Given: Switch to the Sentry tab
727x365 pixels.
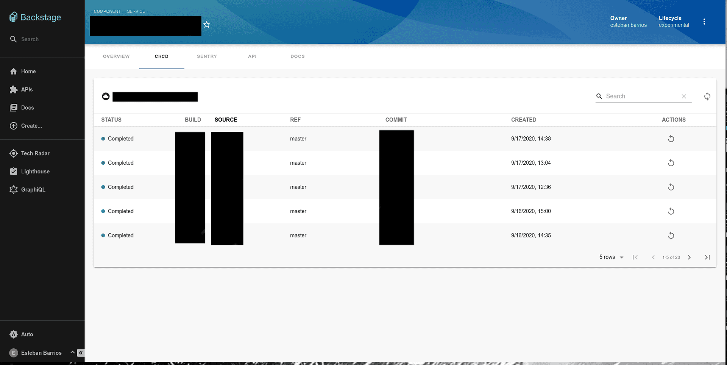Looking at the screenshot, I should [207, 56].
